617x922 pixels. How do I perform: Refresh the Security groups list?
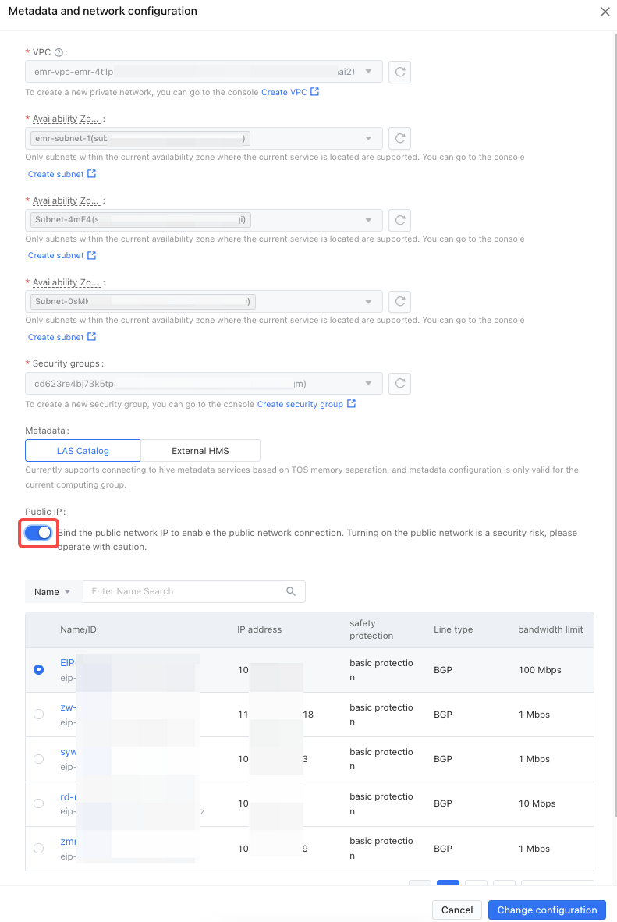tap(400, 383)
